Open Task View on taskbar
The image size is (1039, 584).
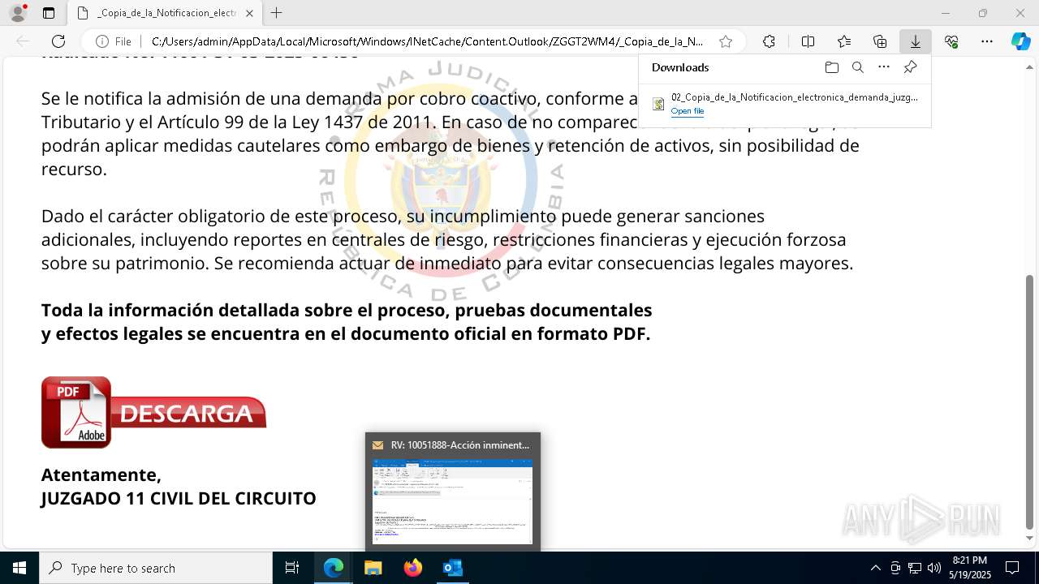click(x=292, y=568)
